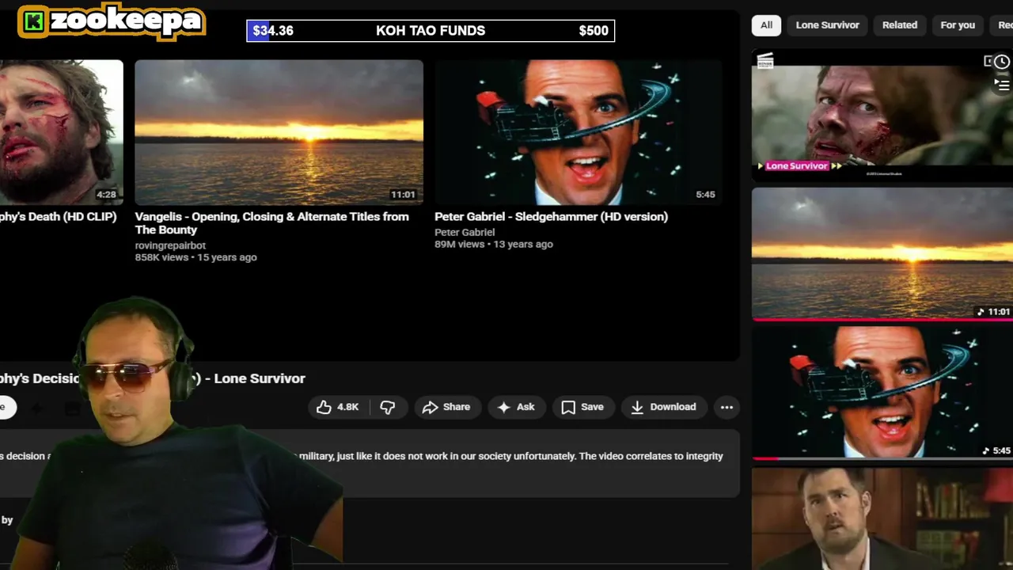Add Lone Survivor thumbnail to queue
The height and width of the screenshot is (570, 1013).
(1002, 84)
